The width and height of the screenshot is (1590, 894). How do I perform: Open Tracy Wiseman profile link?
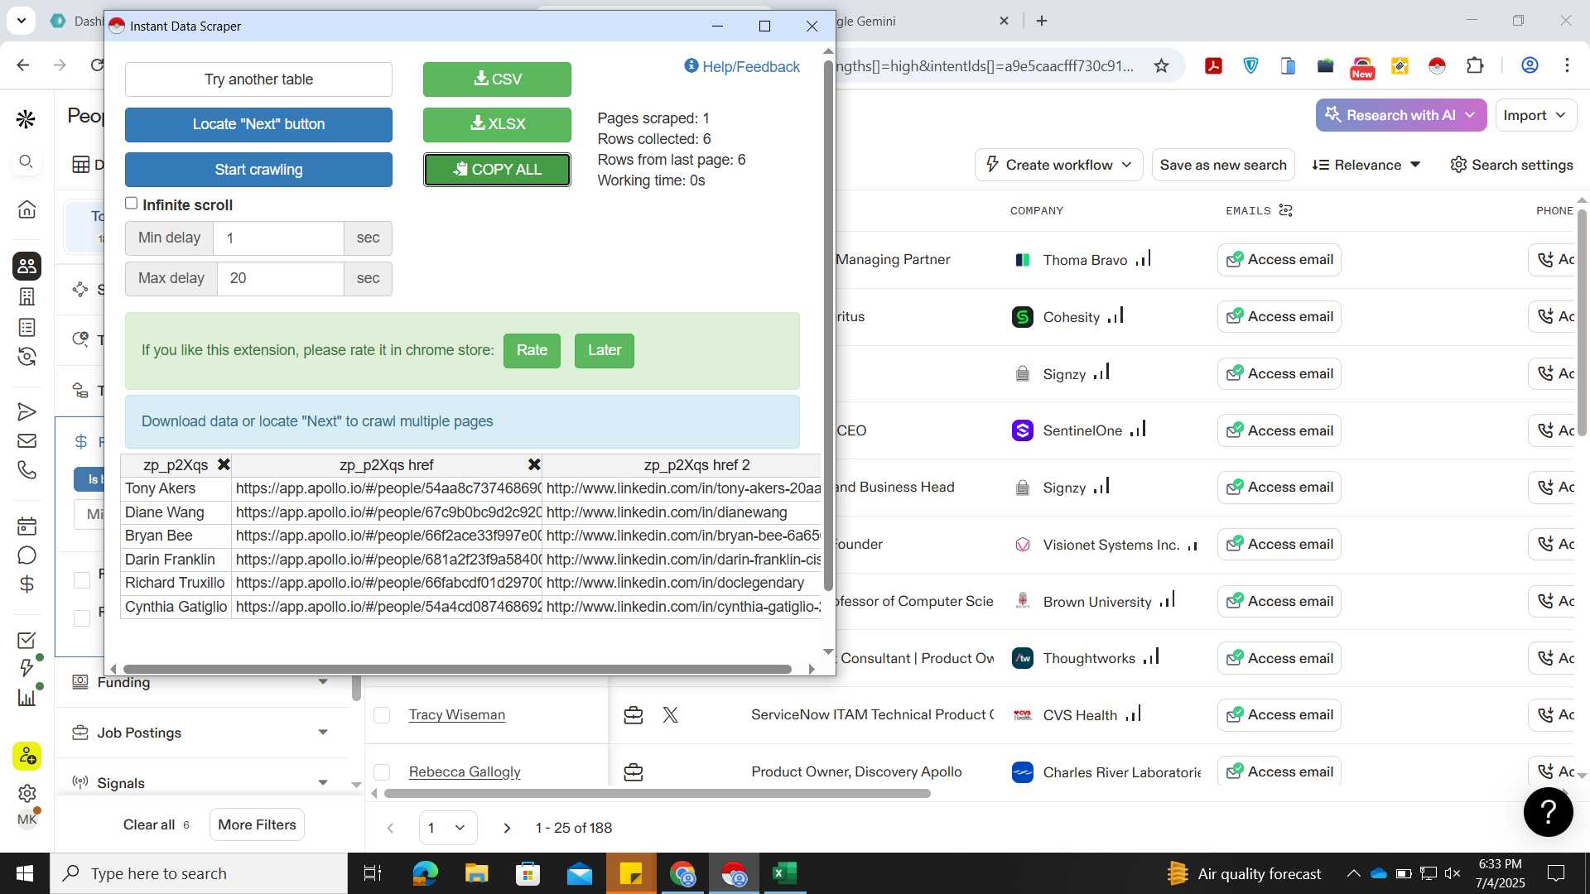click(x=457, y=715)
